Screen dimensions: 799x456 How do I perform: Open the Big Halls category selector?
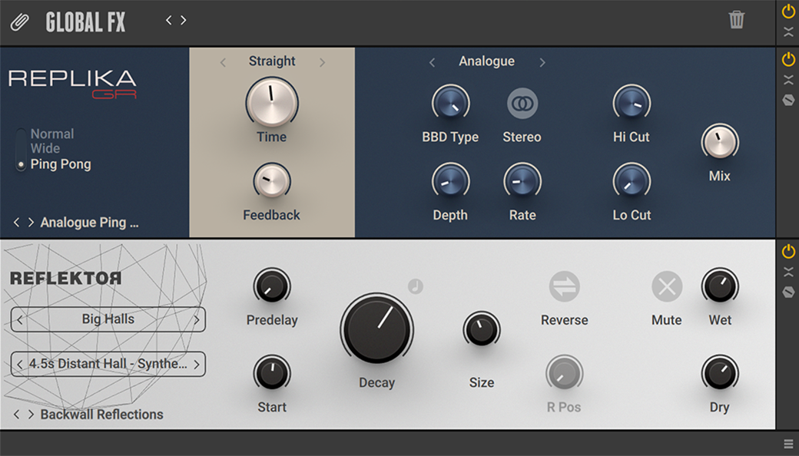click(x=108, y=319)
